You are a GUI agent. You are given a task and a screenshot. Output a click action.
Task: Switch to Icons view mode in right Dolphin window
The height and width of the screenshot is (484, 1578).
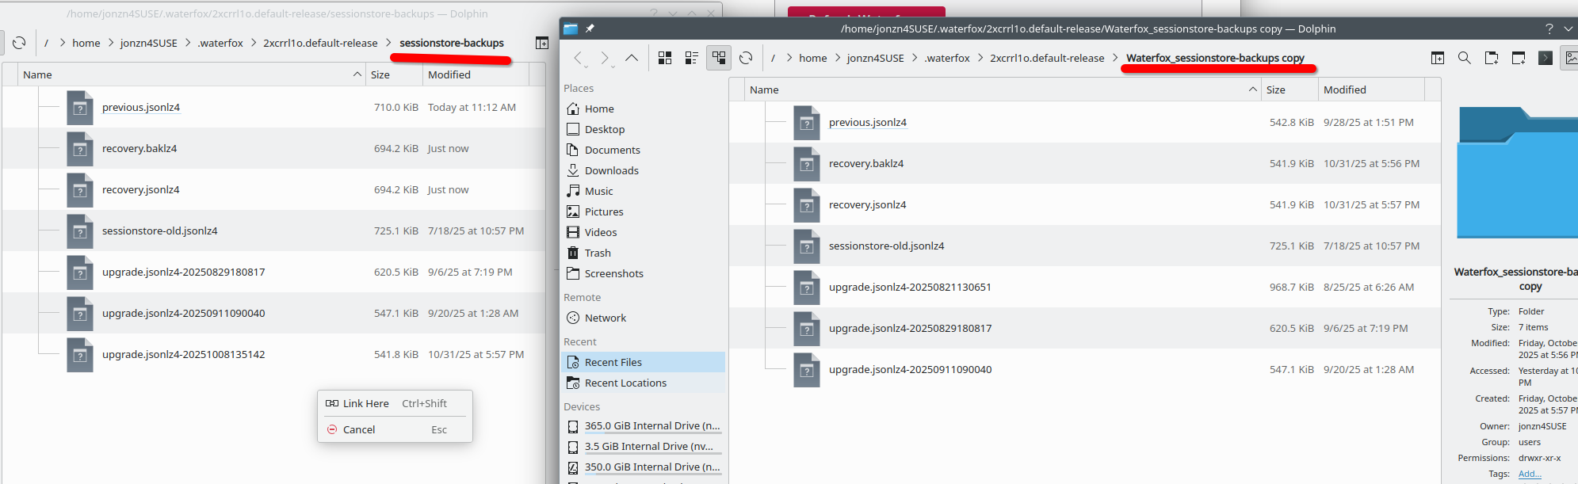pyautogui.click(x=665, y=58)
